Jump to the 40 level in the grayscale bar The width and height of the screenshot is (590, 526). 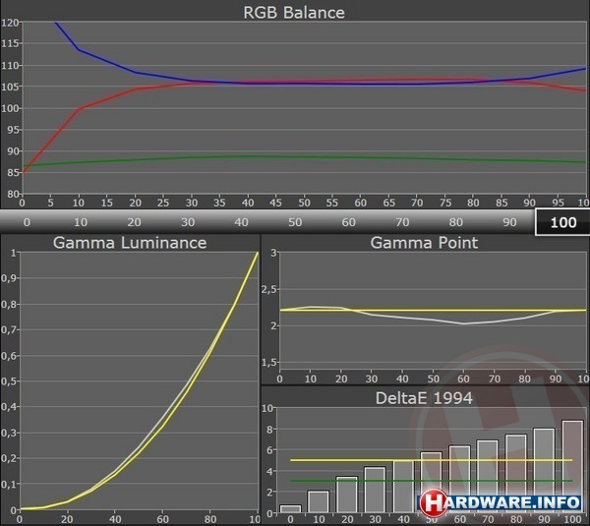pos(241,222)
